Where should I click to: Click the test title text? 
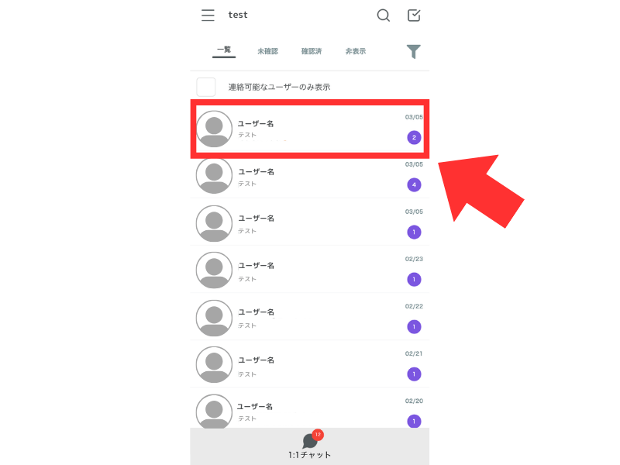(x=238, y=15)
